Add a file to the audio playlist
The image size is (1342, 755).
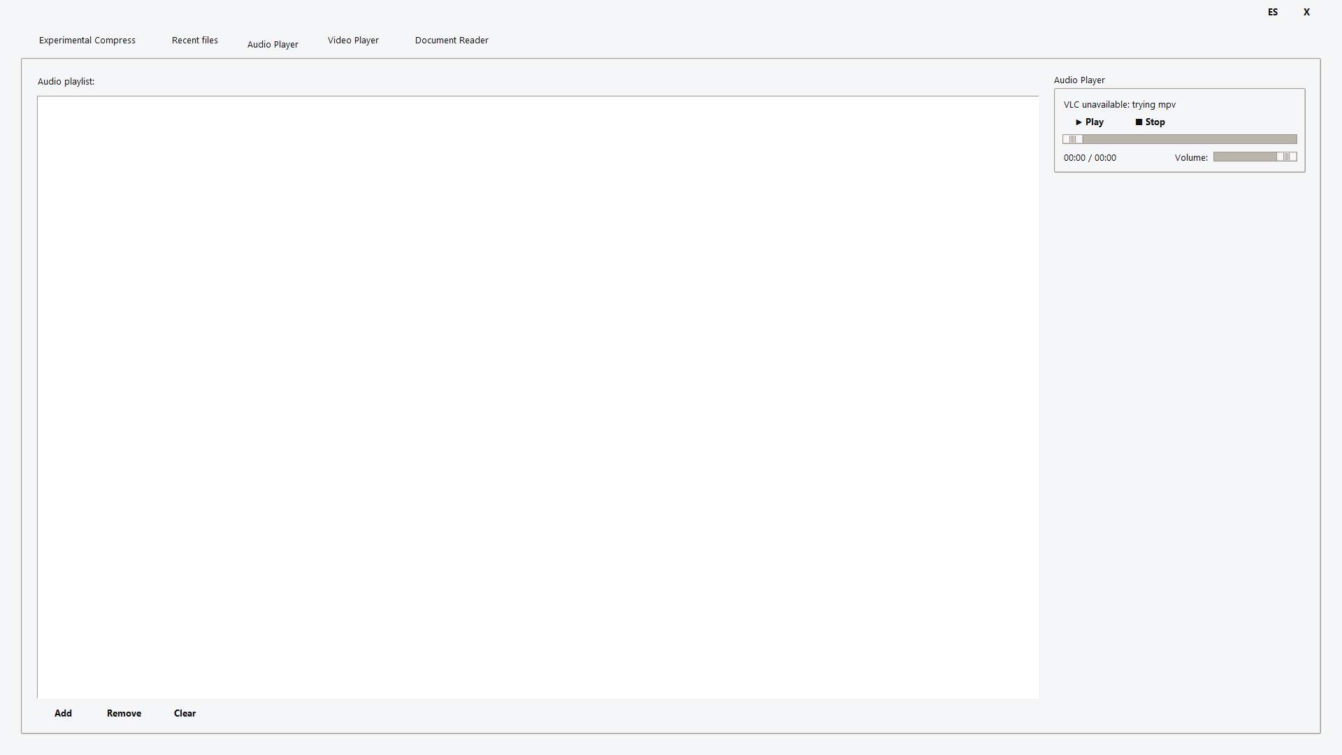[63, 713]
